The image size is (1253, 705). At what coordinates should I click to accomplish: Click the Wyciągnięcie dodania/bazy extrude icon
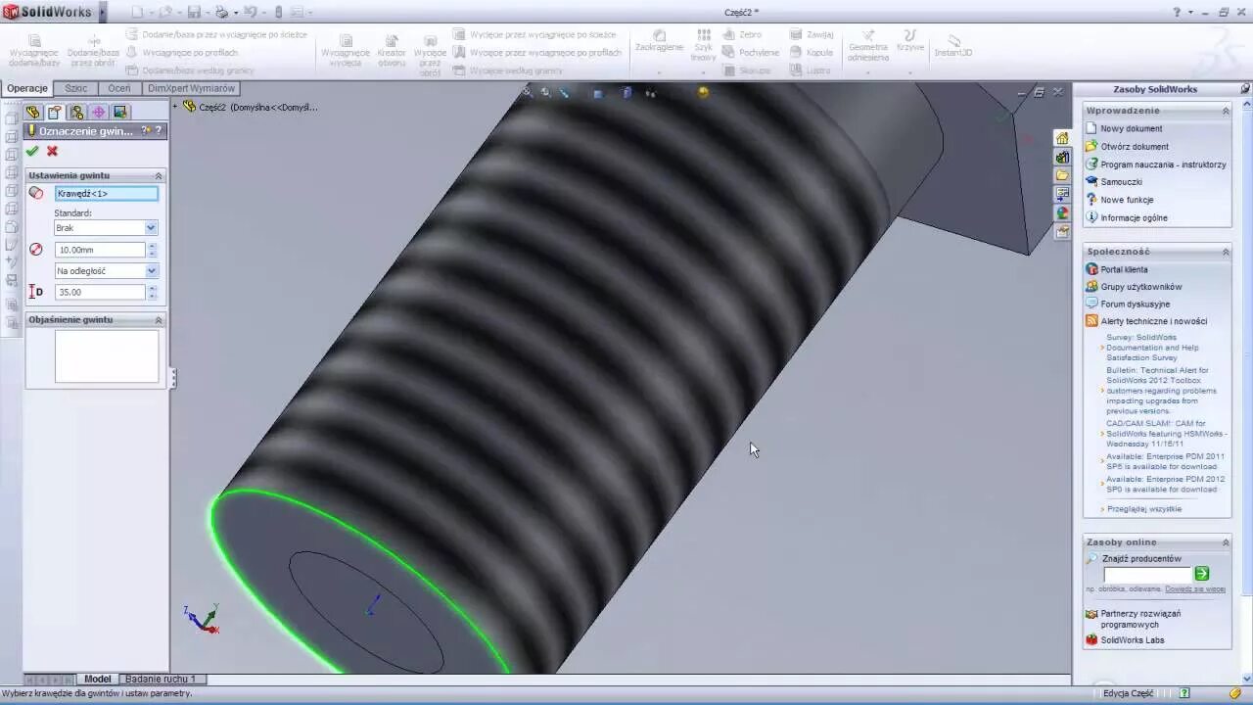pyautogui.click(x=34, y=41)
